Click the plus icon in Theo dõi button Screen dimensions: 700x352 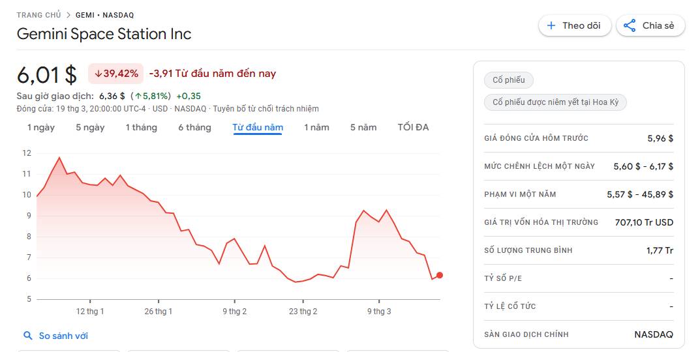pyautogui.click(x=551, y=26)
